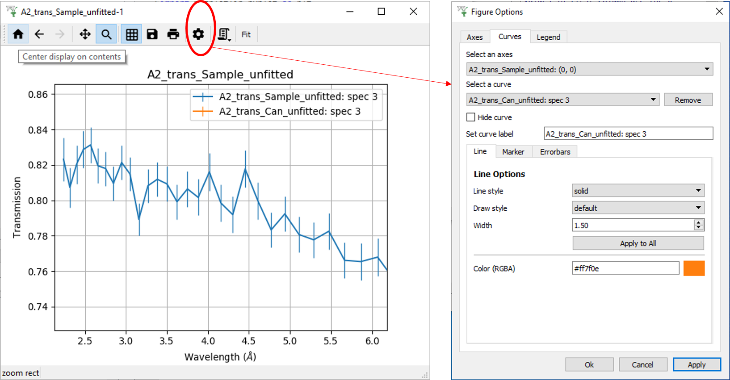This screenshot has width=730, height=380.
Task: Save the figure with floppy disk icon
Action: tap(152, 34)
